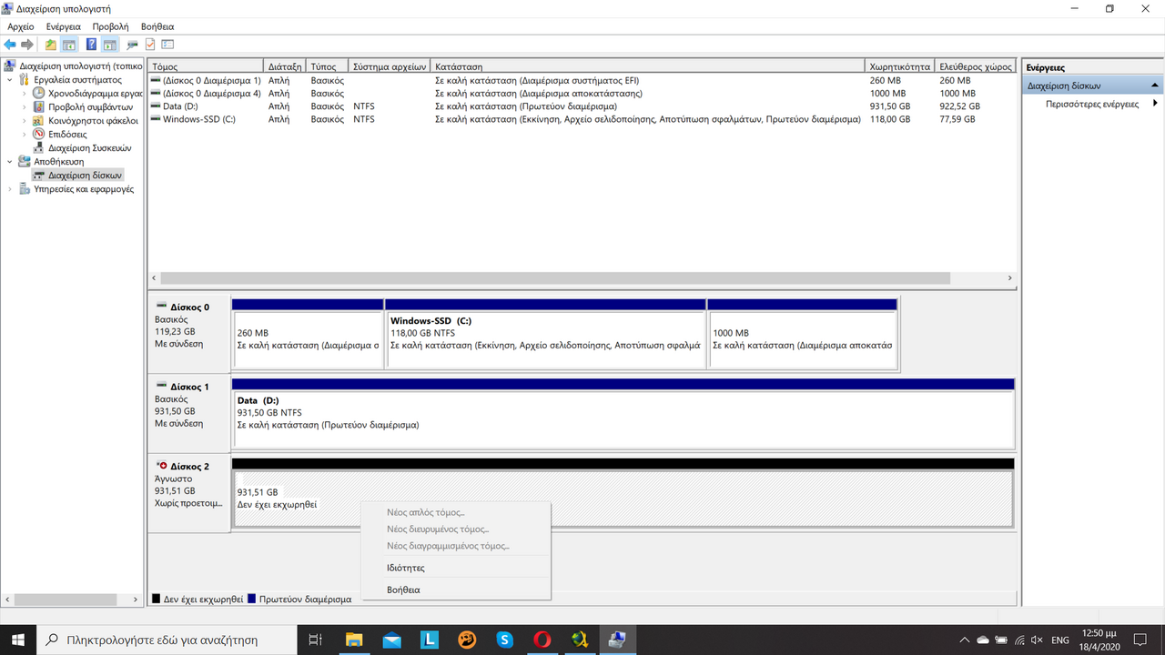Image resolution: width=1165 pixels, height=655 pixels.
Task: Open Skype from the taskbar
Action: point(504,640)
